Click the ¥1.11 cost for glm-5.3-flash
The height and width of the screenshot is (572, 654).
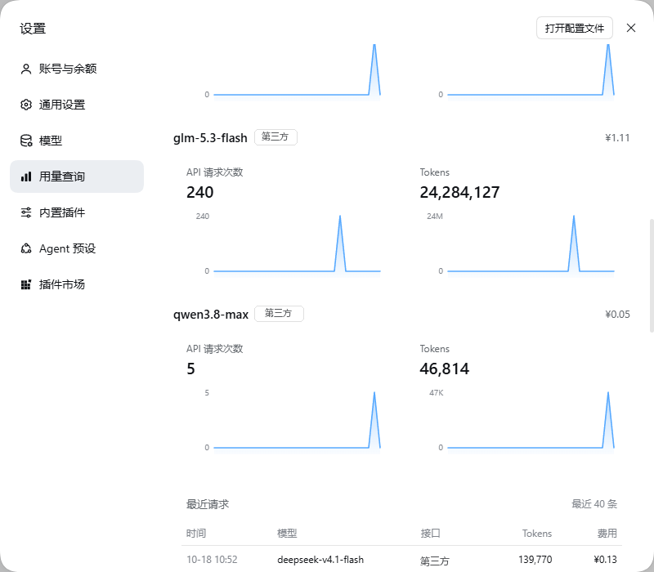617,138
